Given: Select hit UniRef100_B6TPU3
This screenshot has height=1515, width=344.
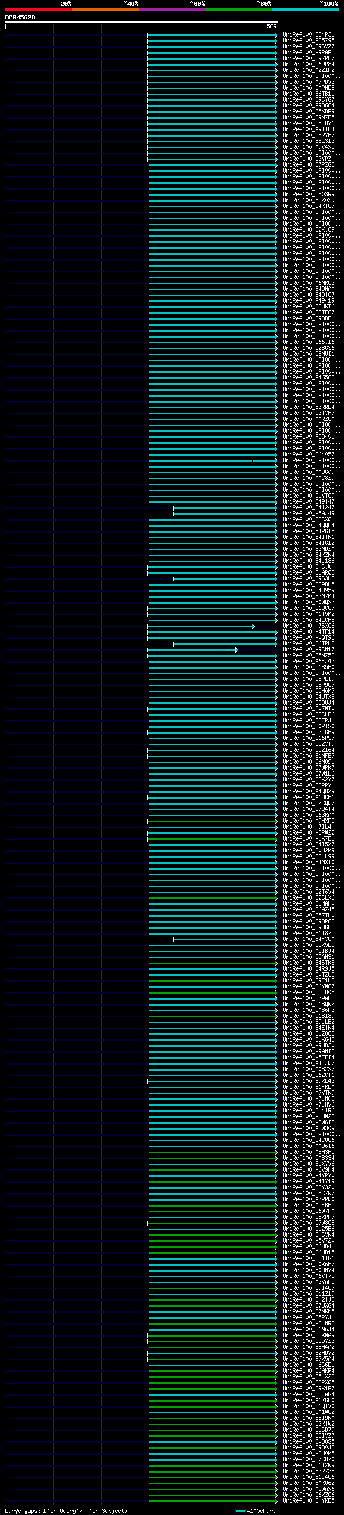Looking at the screenshot, I should tap(308, 643).
